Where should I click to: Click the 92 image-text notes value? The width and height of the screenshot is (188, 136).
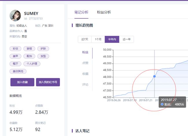(x=38, y=130)
